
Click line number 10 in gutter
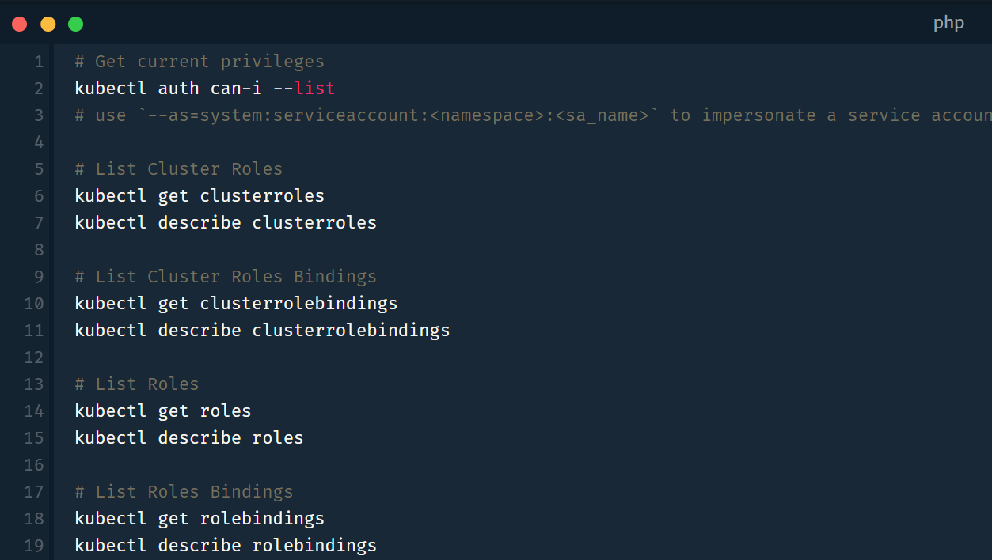point(34,304)
